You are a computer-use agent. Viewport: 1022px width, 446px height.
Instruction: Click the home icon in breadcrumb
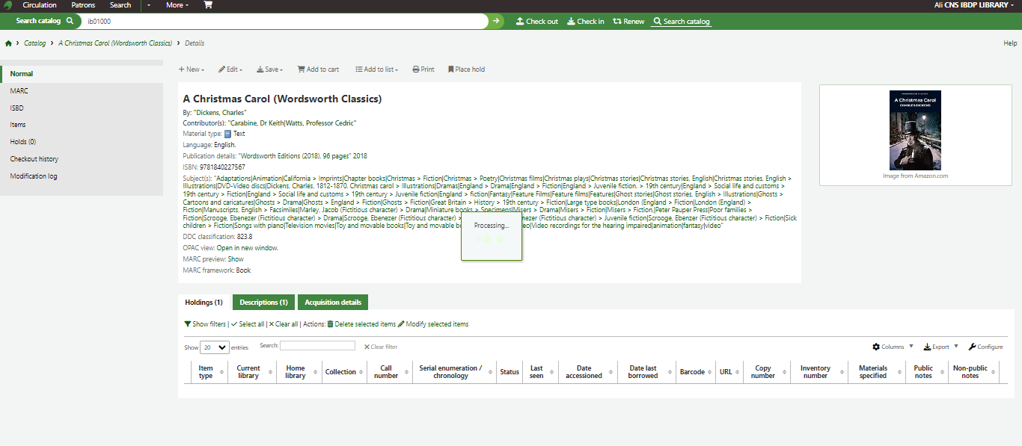pos(8,43)
